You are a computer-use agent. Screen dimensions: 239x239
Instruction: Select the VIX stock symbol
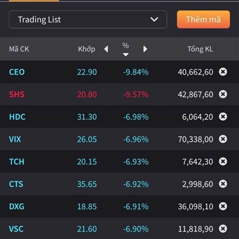15,139
